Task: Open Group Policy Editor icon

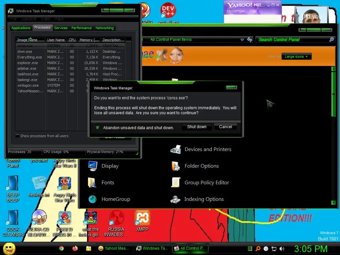Action: coord(176,183)
